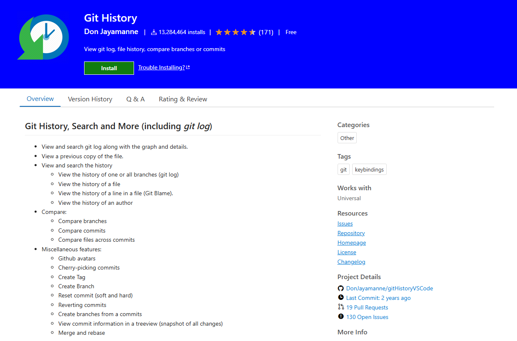Image resolution: width=517 pixels, height=341 pixels.
Task: Click the Git History extension logo
Action: pos(43,37)
